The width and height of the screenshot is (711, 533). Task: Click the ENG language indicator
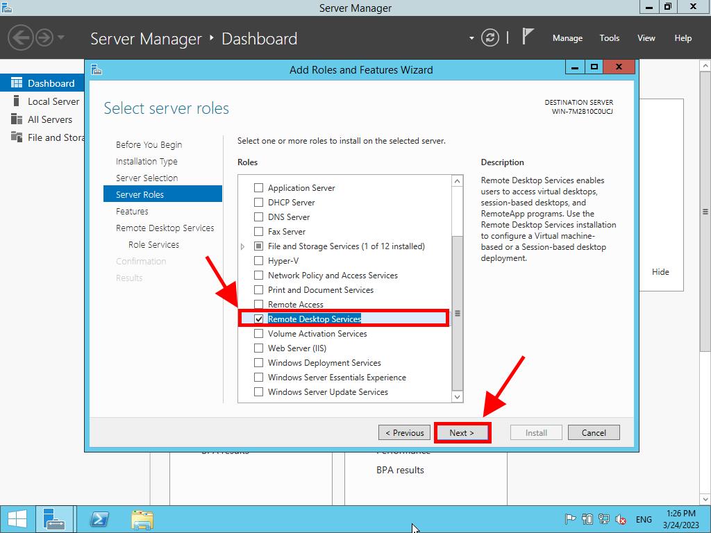click(x=644, y=519)
